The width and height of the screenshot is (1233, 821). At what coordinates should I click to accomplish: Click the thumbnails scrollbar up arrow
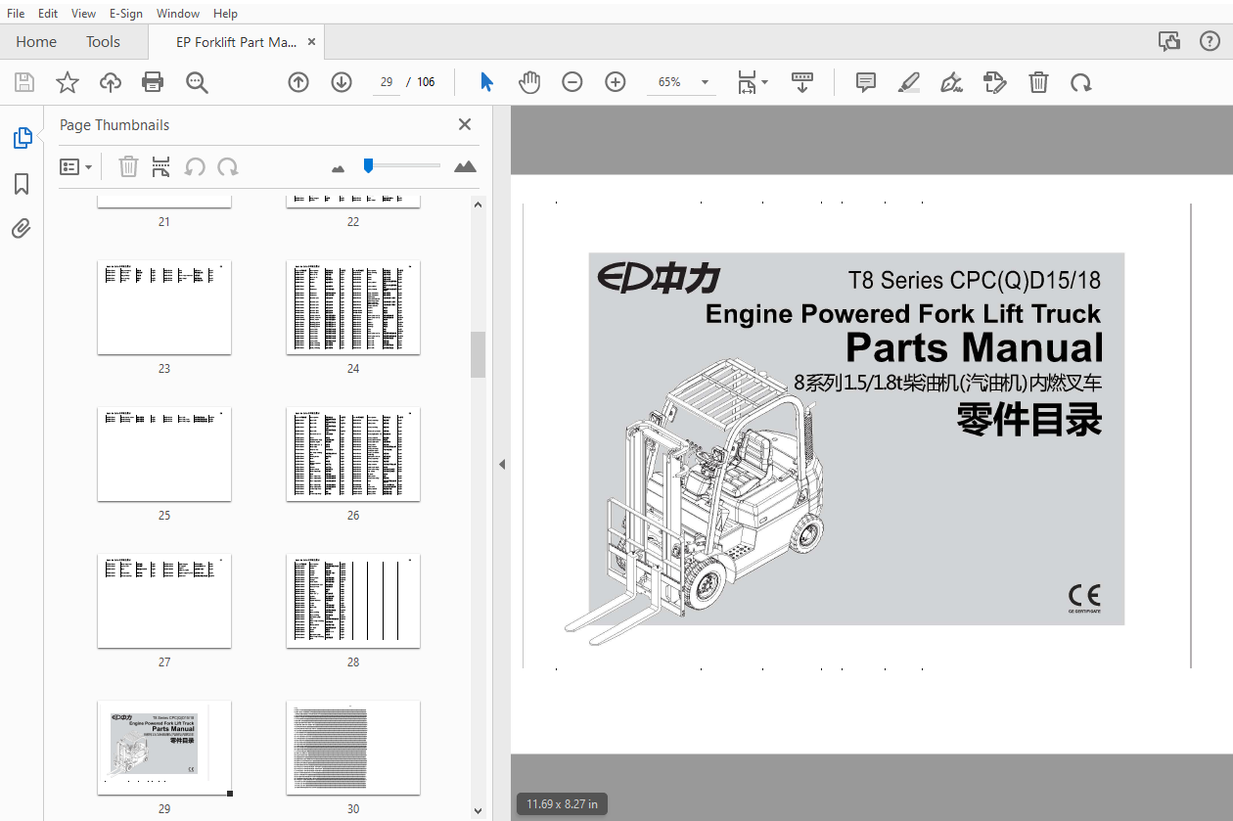[478, 205]
